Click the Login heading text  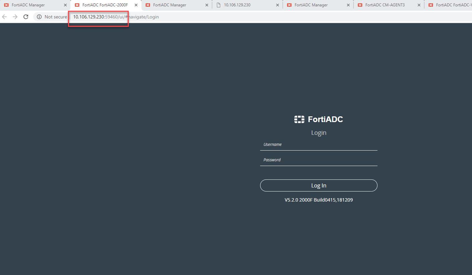319,133
